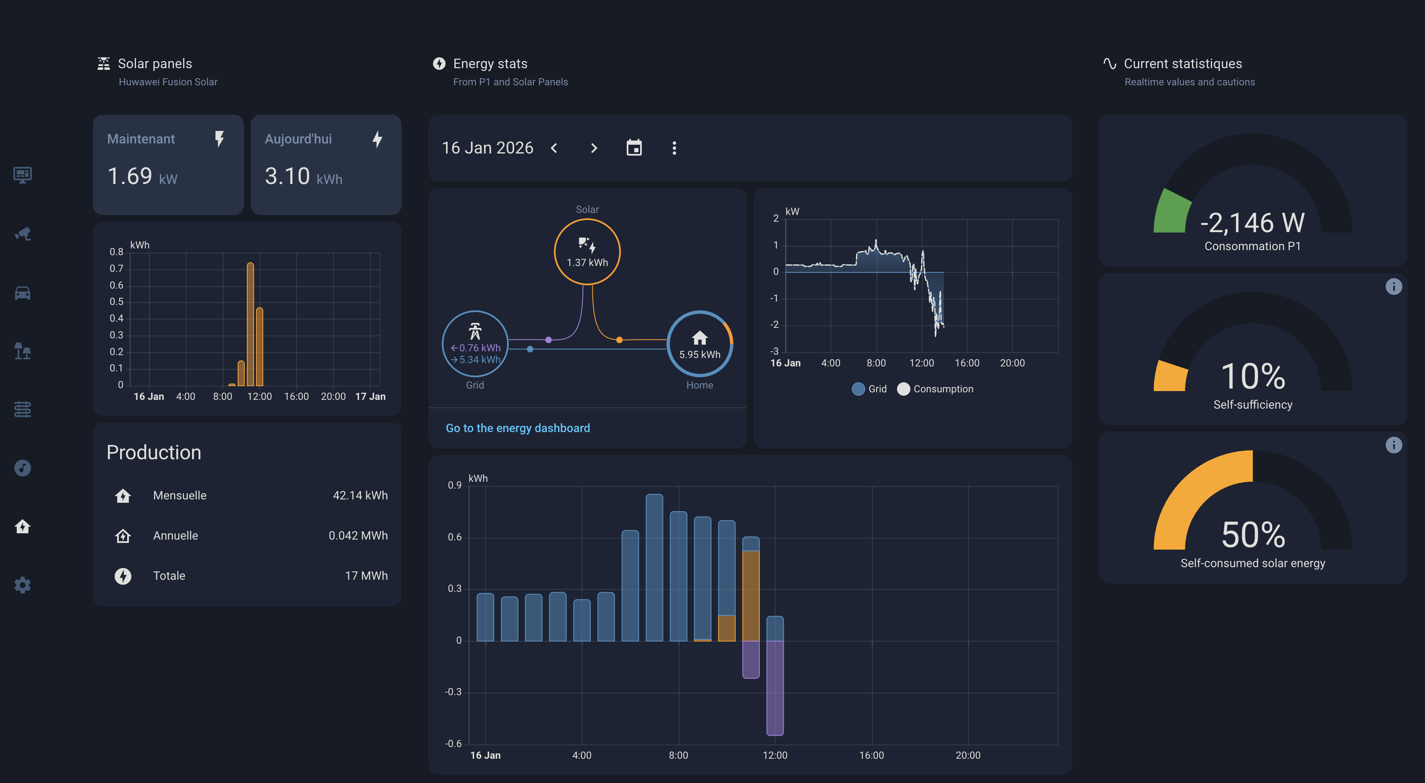The height and width of the screenshot is (783, 1425).
Task: Open the monitor dashboard sidebar icon
Action: point(22,175)
